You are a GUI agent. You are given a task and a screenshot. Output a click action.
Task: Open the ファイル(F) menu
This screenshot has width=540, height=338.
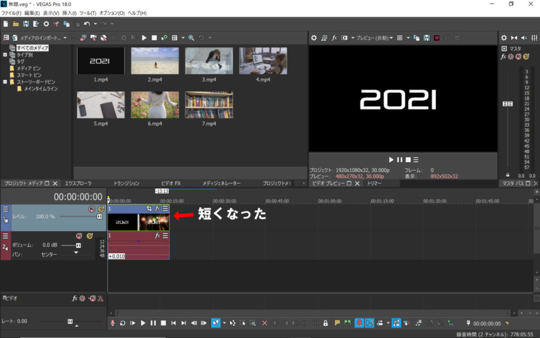click(x=12, y=13)
